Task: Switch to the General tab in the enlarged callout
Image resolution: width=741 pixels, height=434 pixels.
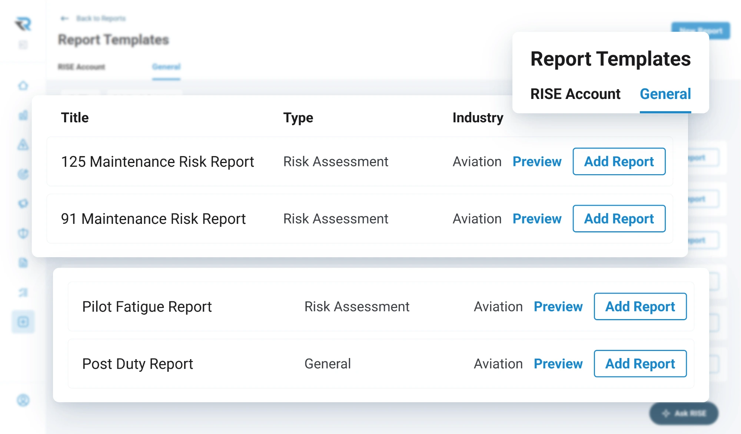Action: click(665, 94)
